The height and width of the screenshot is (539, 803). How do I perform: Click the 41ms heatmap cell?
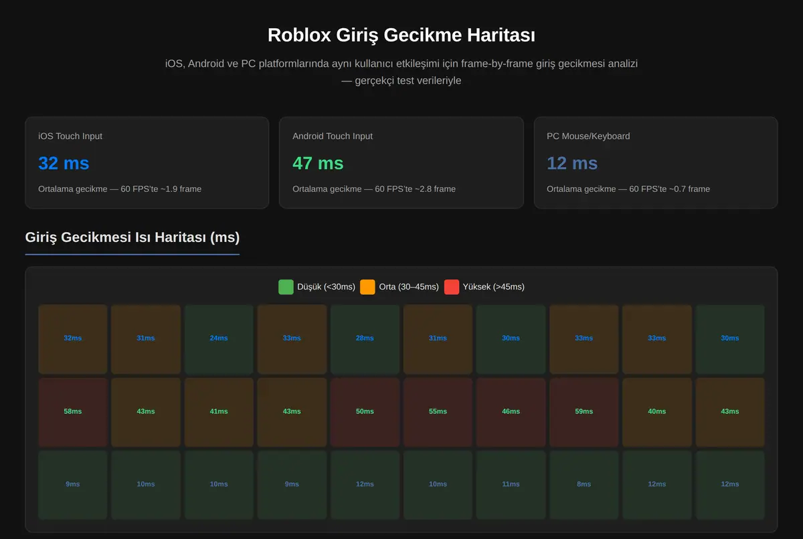[x=219, y=412]
